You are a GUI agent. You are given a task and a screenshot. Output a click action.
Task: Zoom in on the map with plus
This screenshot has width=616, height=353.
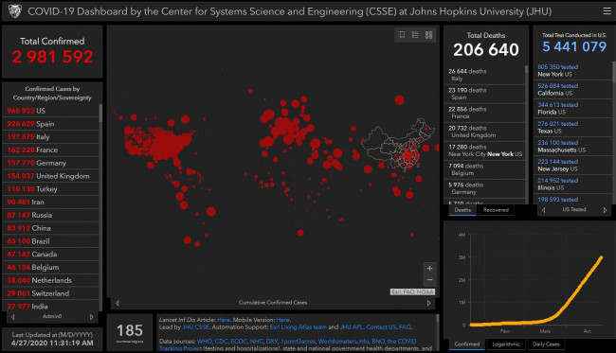tap(430, 268)
